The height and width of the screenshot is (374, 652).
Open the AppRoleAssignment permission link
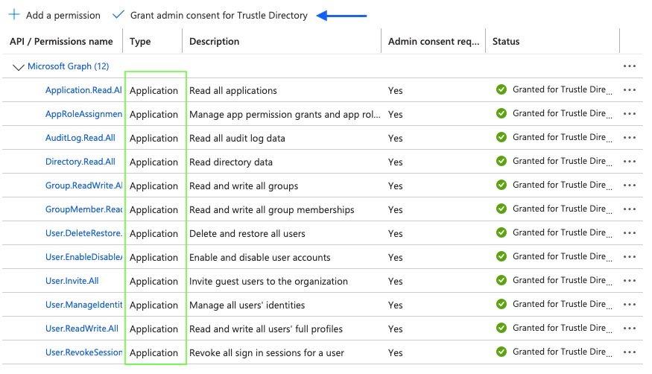coord(83,114)
